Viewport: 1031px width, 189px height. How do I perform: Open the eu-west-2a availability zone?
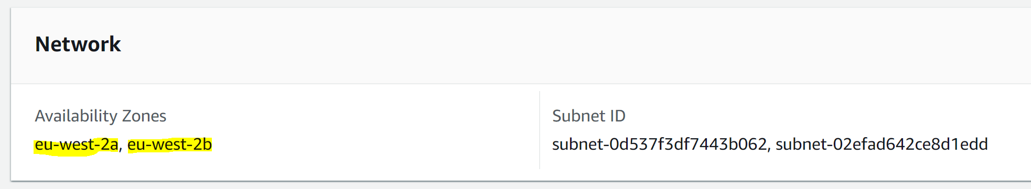(77, 144)
